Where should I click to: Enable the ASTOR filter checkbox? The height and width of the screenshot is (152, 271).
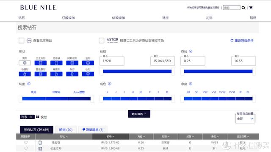(x=102, y=41)
